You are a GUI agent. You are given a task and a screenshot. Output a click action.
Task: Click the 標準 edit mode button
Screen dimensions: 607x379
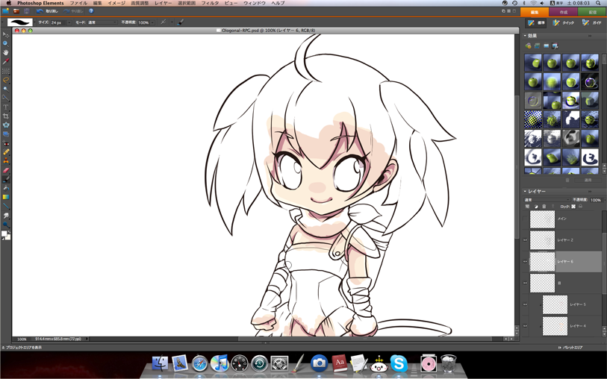(x=536, y=23)
